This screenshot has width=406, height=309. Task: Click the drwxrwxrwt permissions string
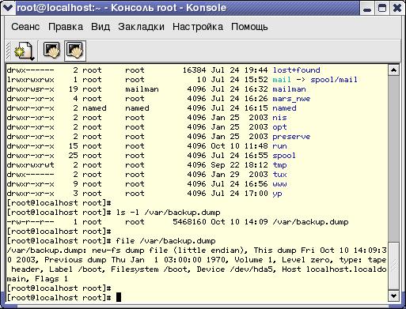(x=30, y=165)
